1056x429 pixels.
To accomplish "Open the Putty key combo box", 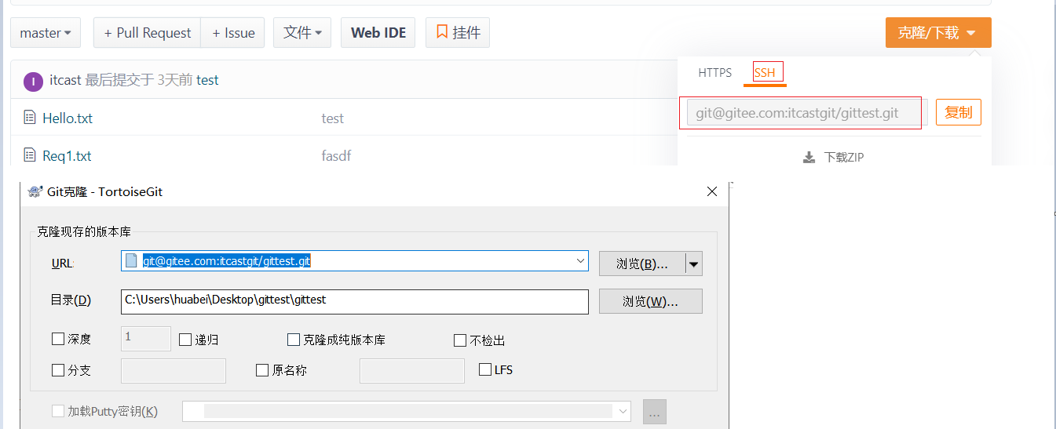I will click(407, 411).
